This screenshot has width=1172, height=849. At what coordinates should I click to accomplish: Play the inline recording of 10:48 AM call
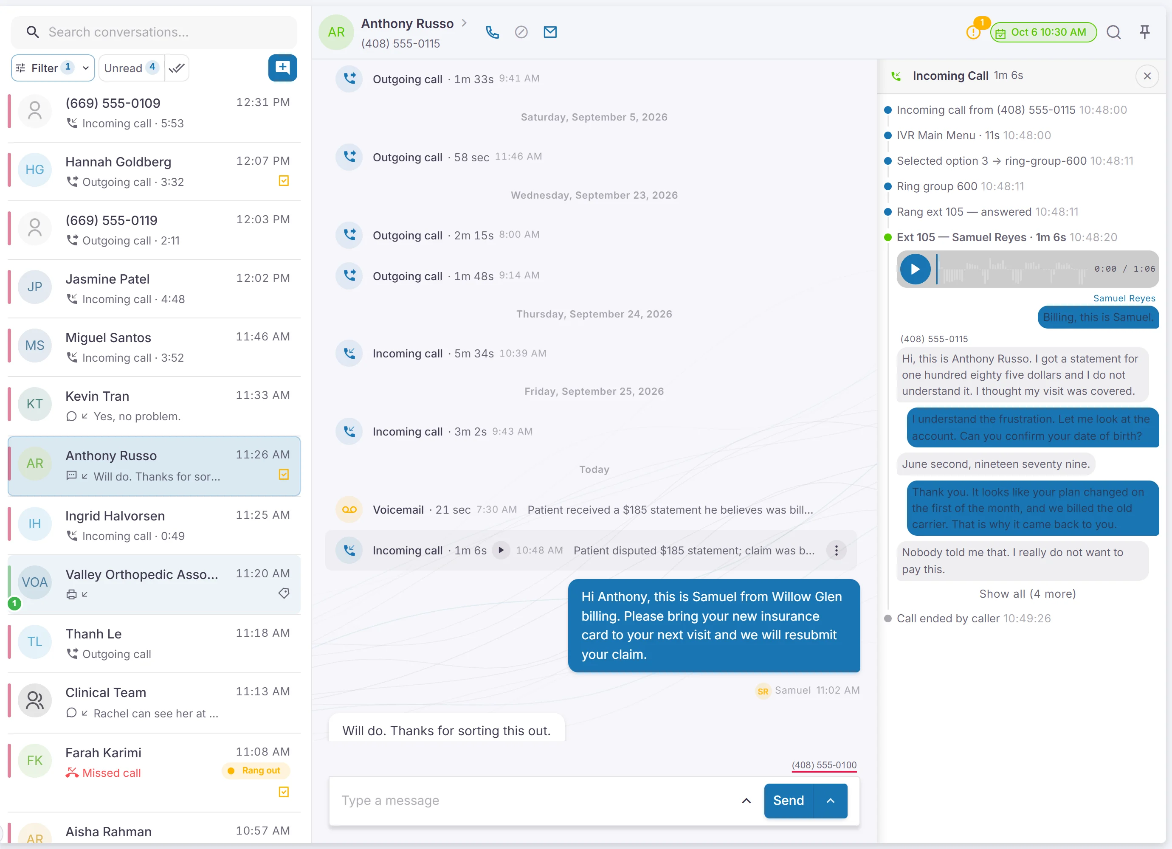click(x=500, y=550)
